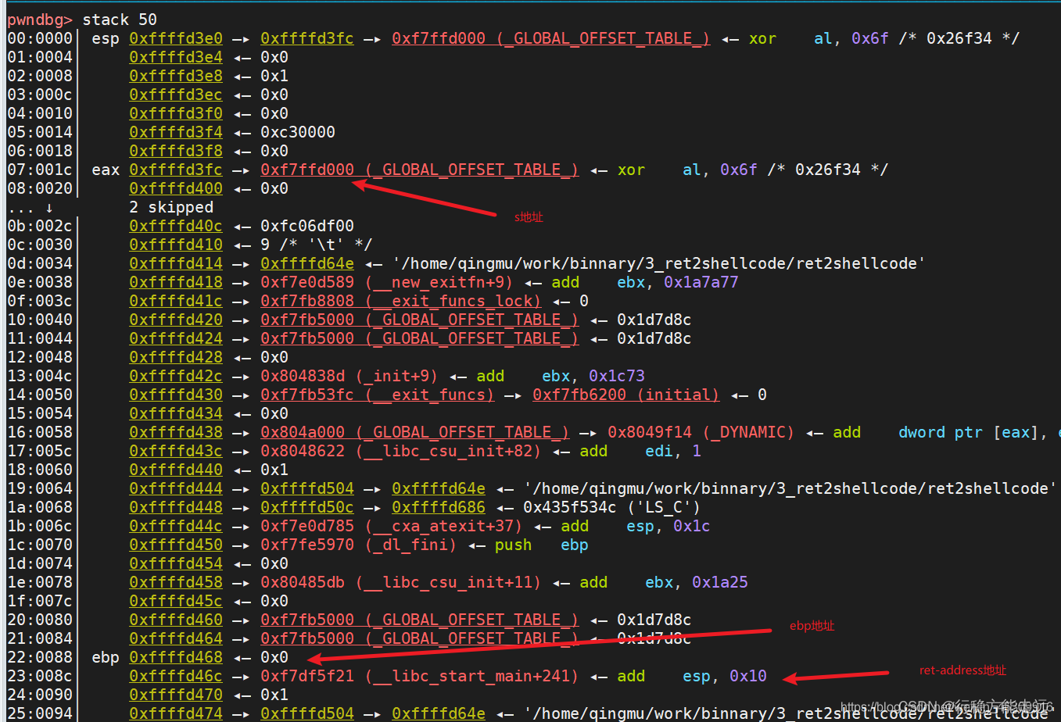The width and height of the screenshot is (1061, 722).
Task: Select stack address 0xffffd474
Action: click(176, 713)
